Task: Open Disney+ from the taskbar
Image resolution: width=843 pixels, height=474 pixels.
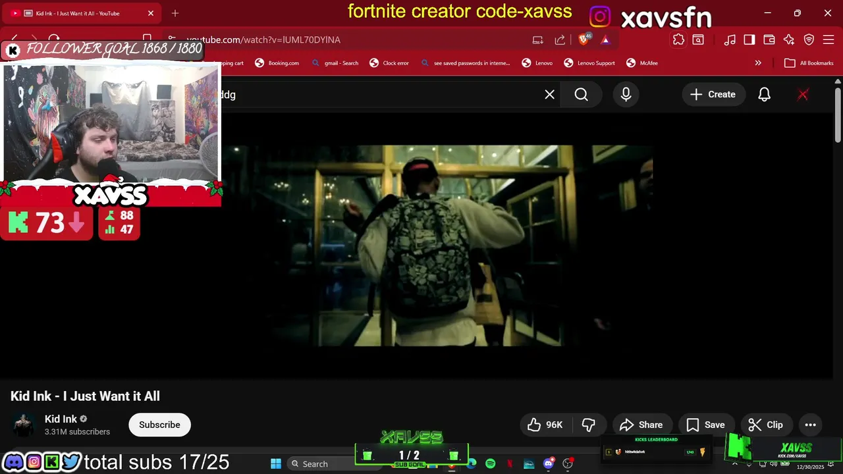Action: coord(529,464)
